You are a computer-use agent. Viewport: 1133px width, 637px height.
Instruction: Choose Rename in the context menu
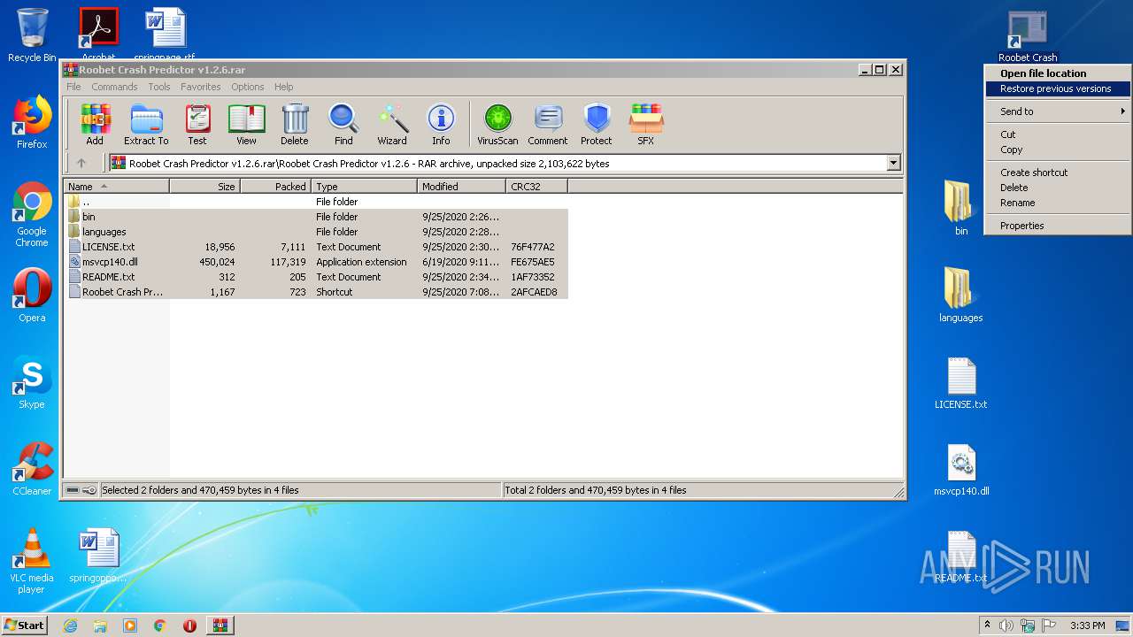click(x=1058, y=203)
